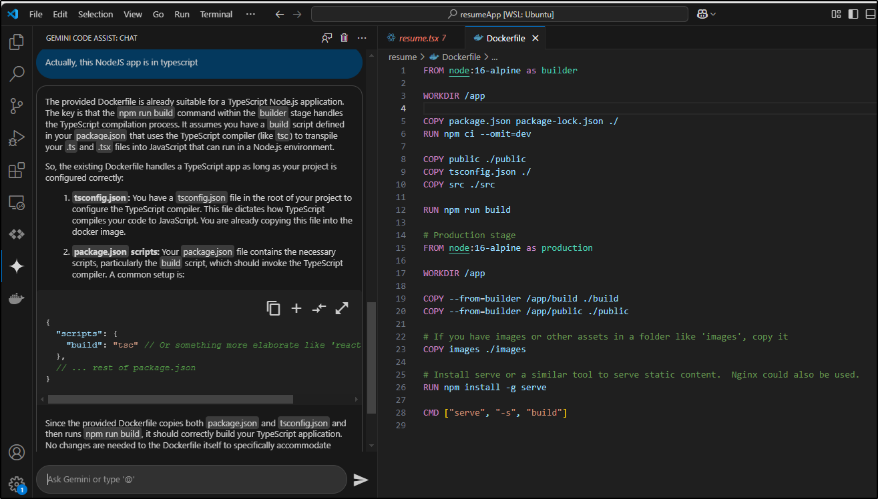This screenshot has width=878, height=499.
Task: Open the Terminal menu
Action: [x=216, y=14]
